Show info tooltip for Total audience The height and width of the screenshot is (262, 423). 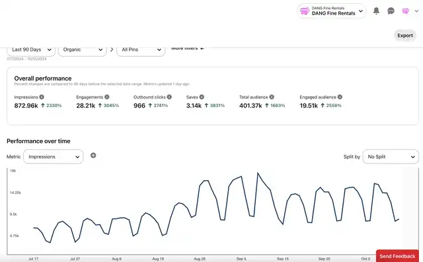272,97
